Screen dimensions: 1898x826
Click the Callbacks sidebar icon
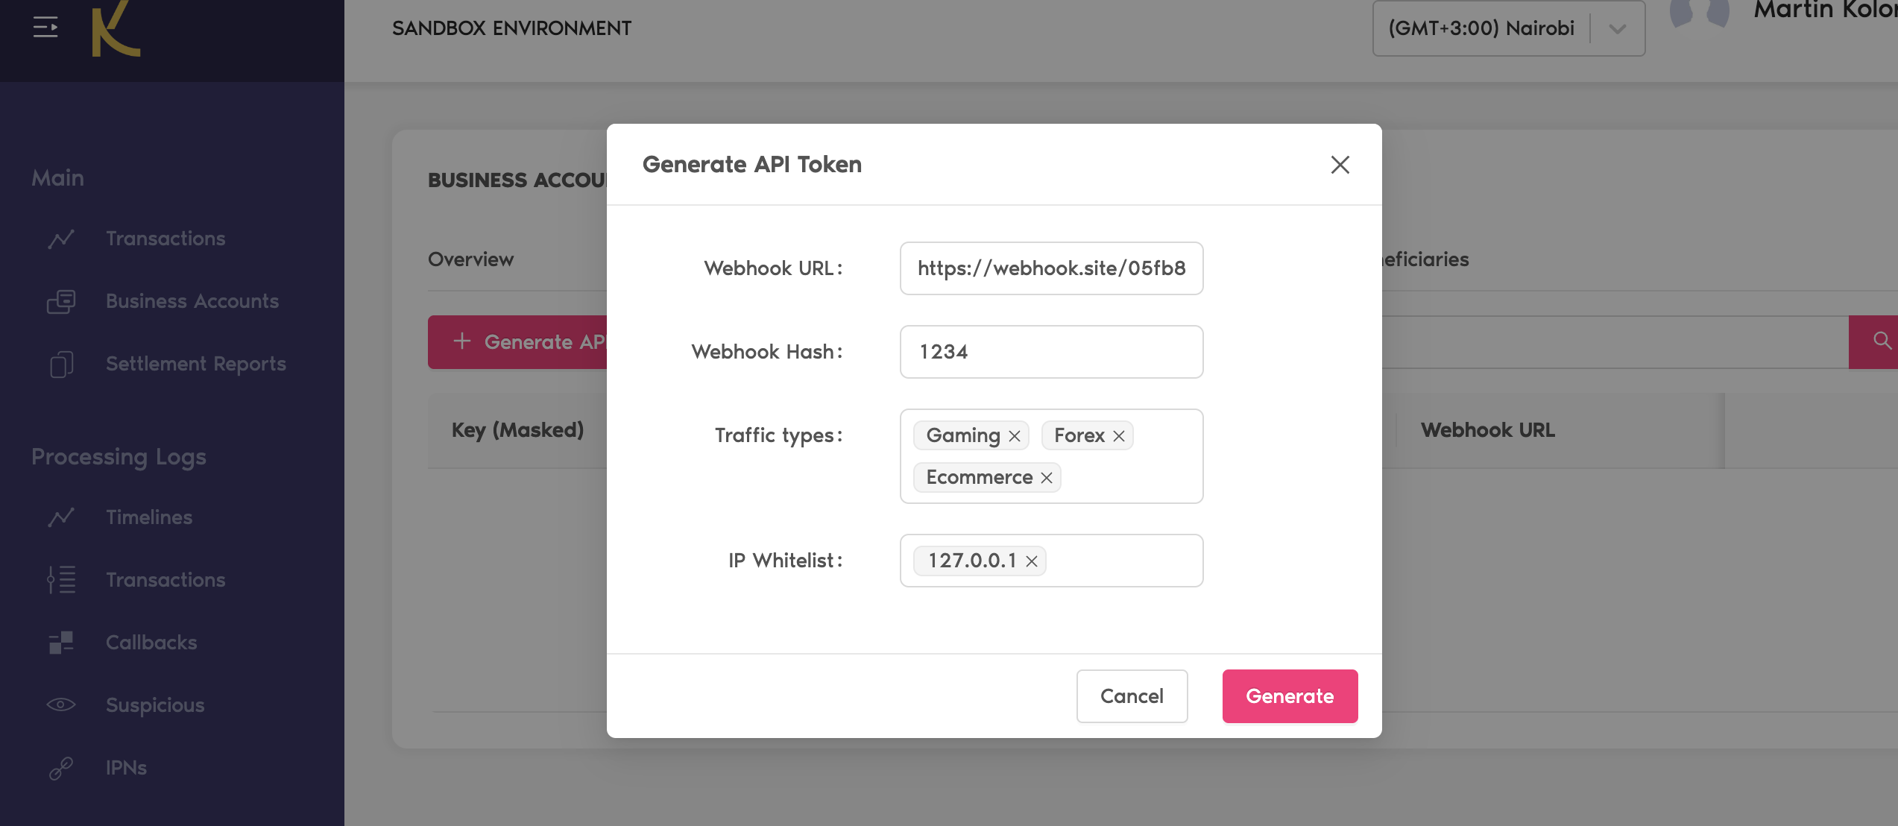tap(61, 643)
